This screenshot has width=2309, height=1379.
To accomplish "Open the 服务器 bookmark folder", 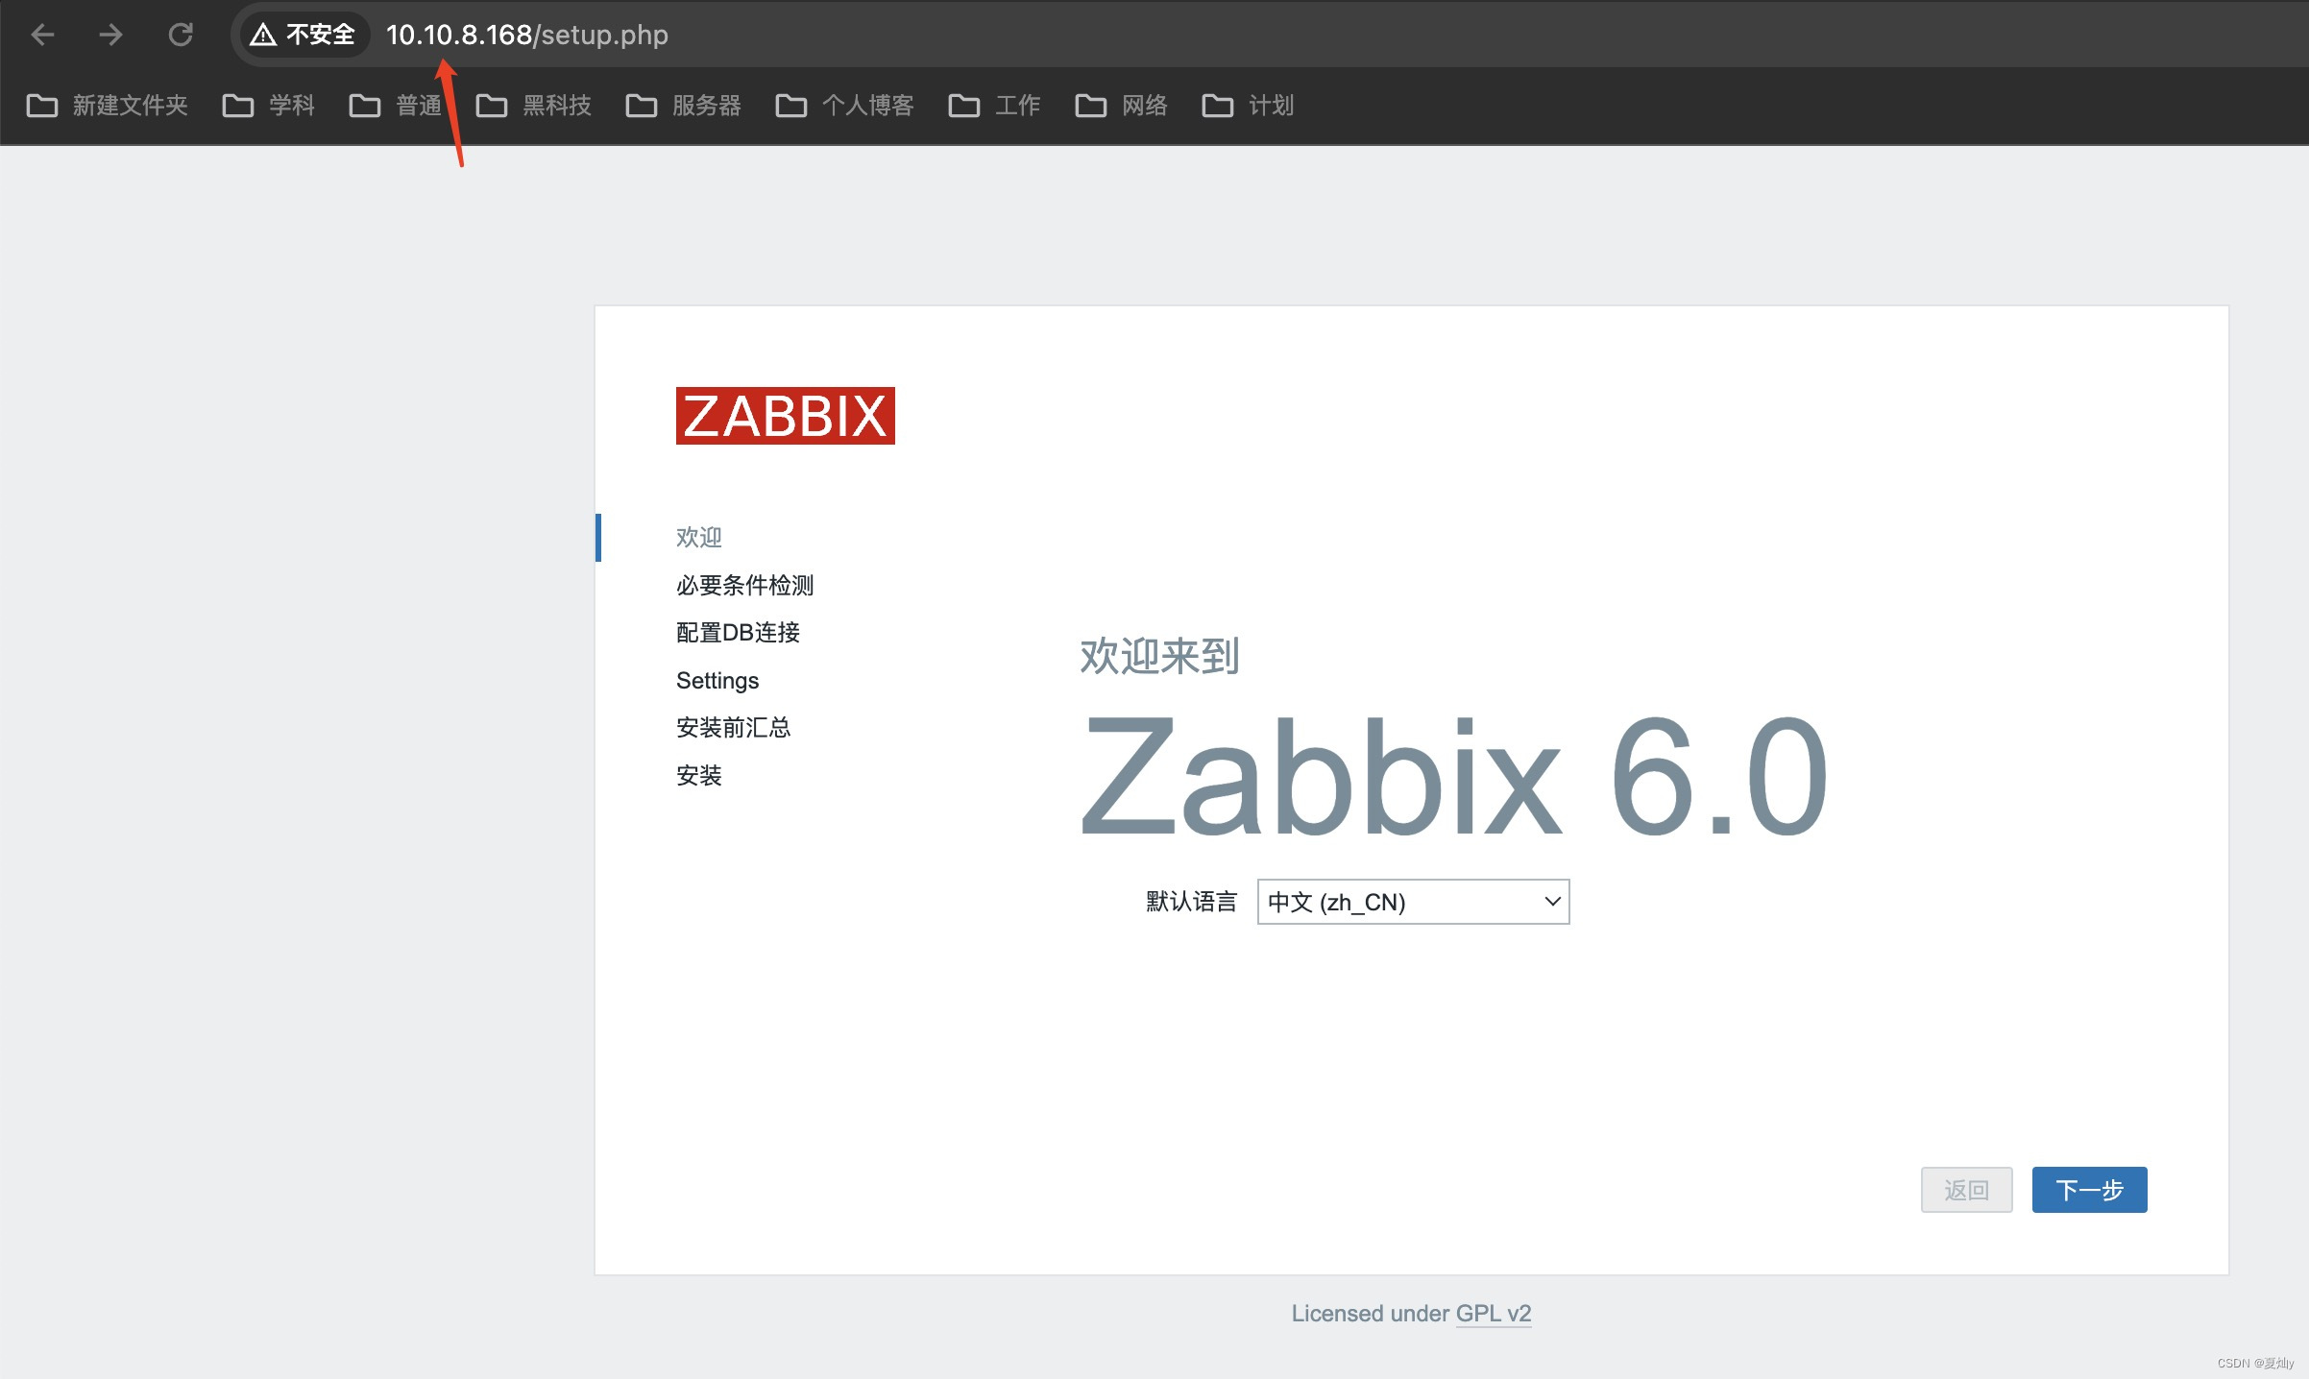I will click(x=683, y=105).
